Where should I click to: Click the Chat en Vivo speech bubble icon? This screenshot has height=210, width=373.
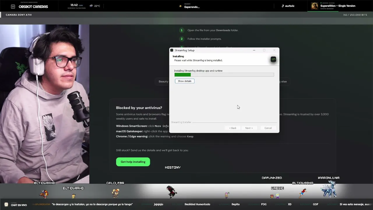coord(6,204)
